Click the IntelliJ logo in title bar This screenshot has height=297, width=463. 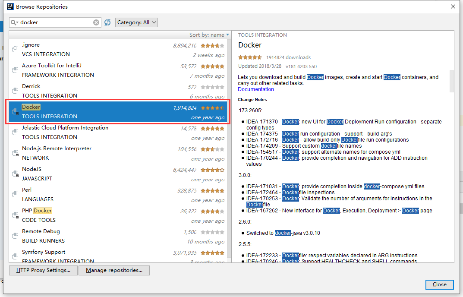10,6
